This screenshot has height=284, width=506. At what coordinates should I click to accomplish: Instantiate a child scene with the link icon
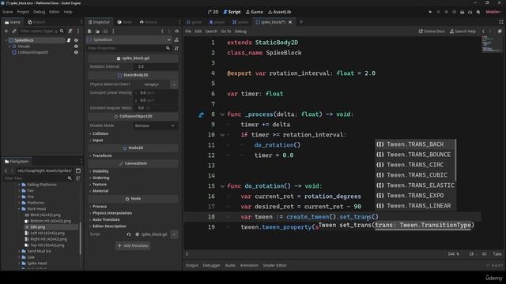(x=14, y=32)
